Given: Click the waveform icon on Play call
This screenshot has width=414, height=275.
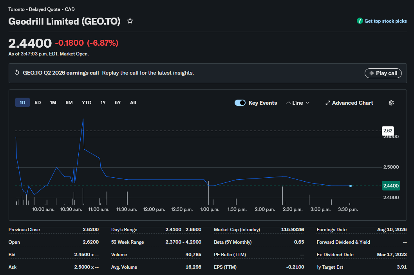Looking at the screenshot, I should click(372, 73).
